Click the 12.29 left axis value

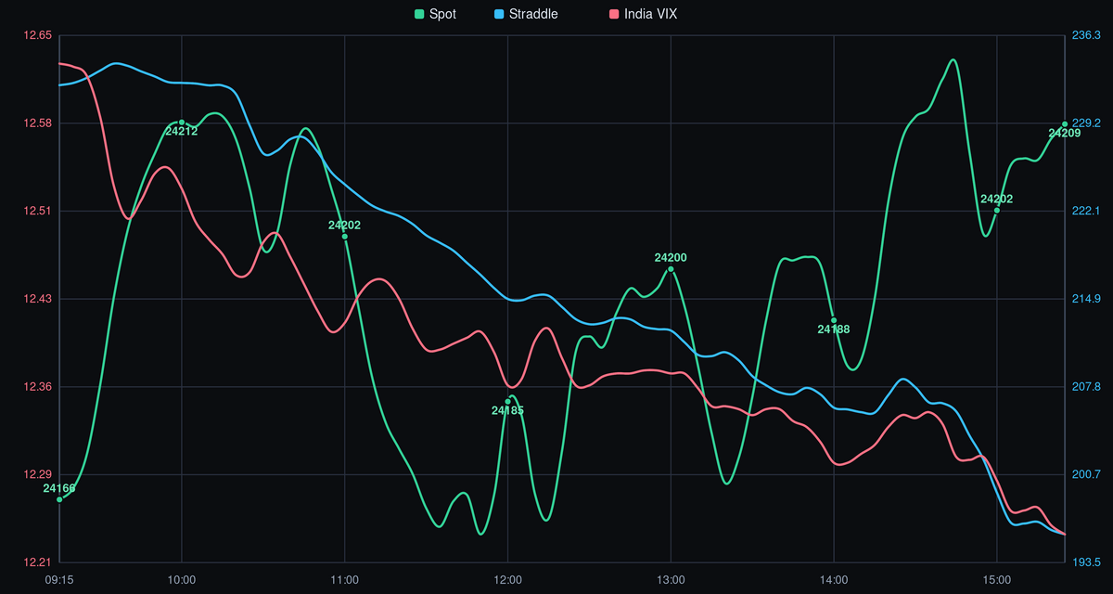pyautogui.click(x=38, y=474)
